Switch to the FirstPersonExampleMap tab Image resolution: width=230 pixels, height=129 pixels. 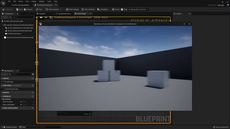pos(20,5)
